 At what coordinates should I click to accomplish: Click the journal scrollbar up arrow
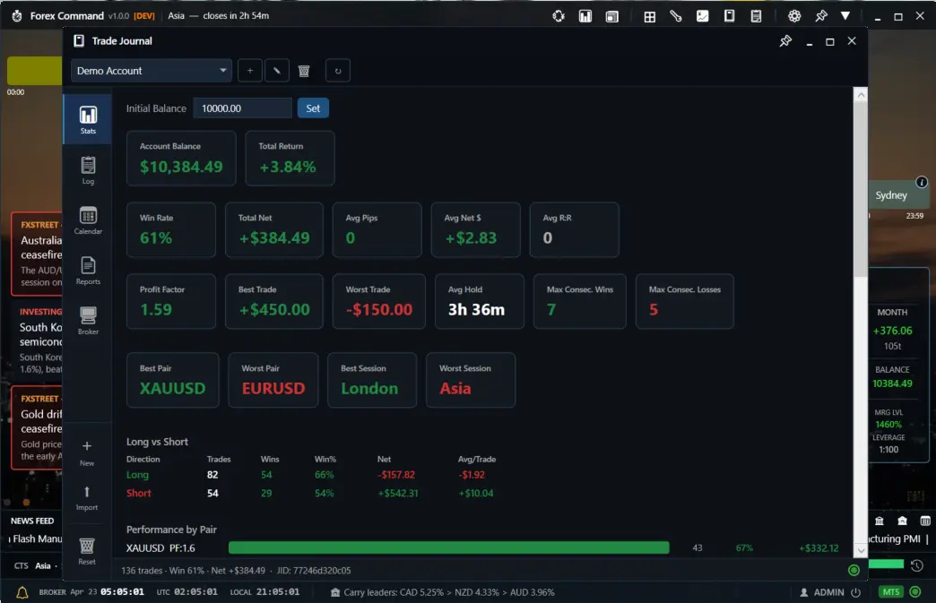(x=861, y=95)
